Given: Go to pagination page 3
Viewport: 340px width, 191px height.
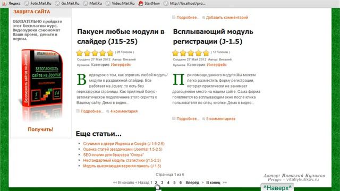Looking at the screenshot, I should (162, 183).
